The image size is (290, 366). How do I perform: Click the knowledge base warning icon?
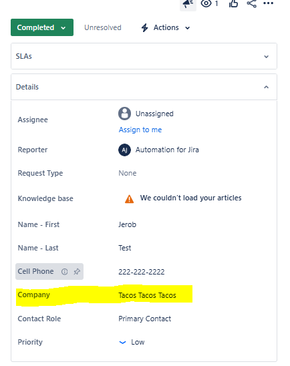pos(129,199)
